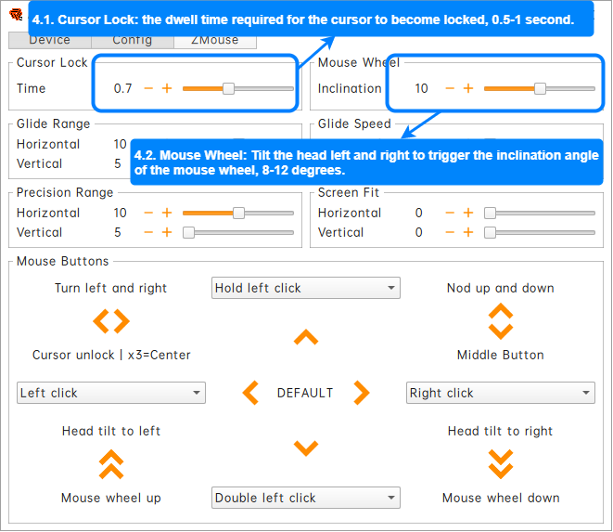Viewport: 613px width, 532px height.
Task: Click the up arrow above DEFAULT
Action: pyautogui.click(x=306, y=338)
